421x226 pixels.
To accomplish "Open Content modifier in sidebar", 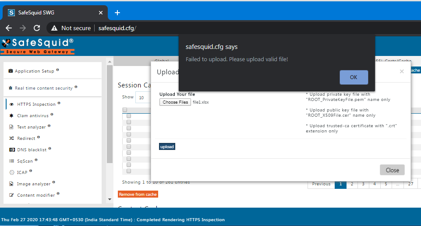I will tap(36, 195).
